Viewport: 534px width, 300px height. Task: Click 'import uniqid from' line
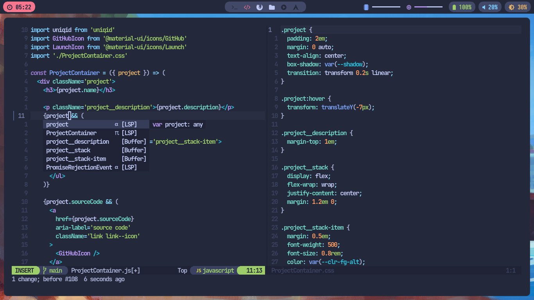73,30
